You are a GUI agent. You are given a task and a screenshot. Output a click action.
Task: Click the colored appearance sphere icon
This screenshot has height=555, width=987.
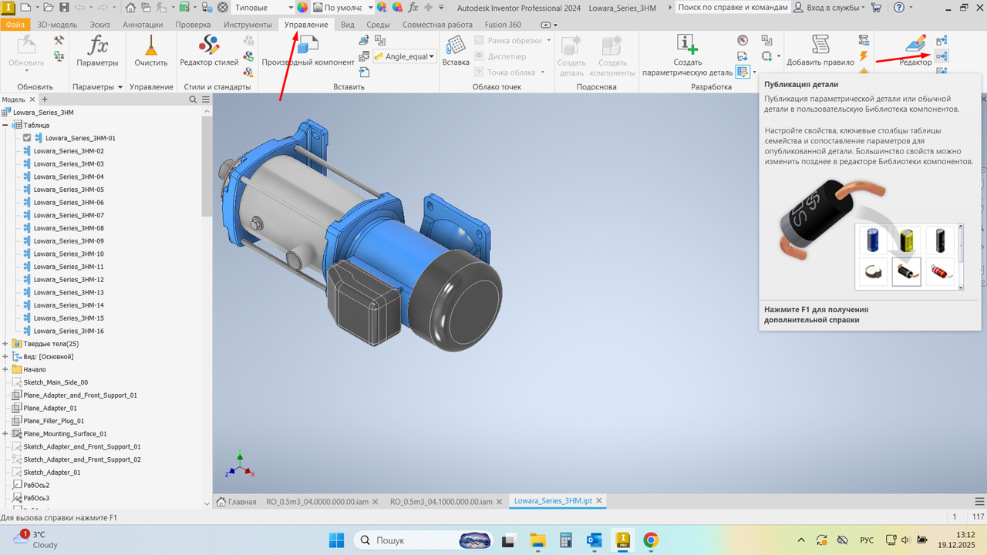(301, 7)
